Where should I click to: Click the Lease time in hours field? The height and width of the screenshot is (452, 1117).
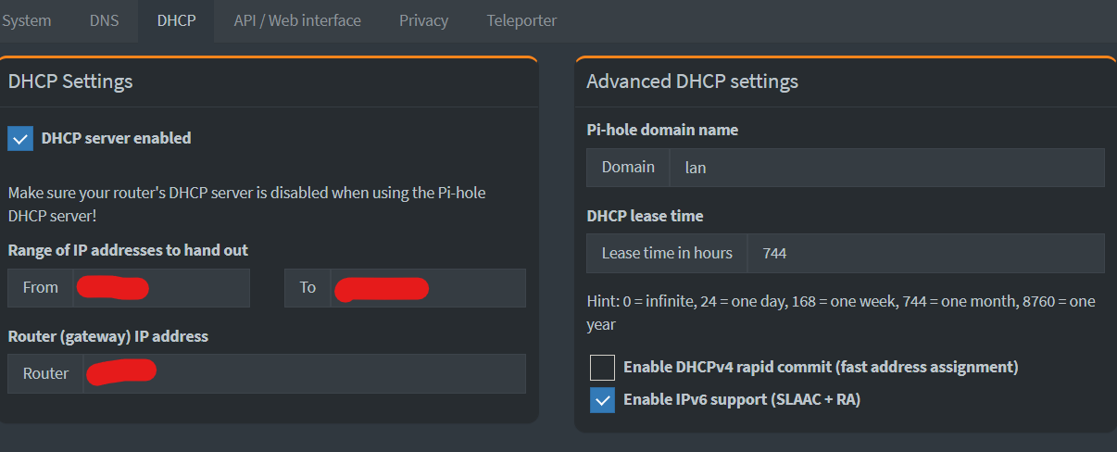point(926,253)
